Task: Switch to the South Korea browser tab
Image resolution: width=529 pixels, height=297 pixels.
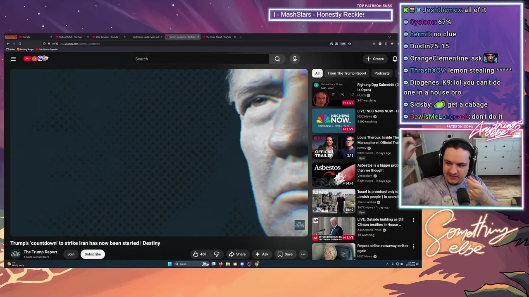Action: pyautogui.click(x=145, y=37)
